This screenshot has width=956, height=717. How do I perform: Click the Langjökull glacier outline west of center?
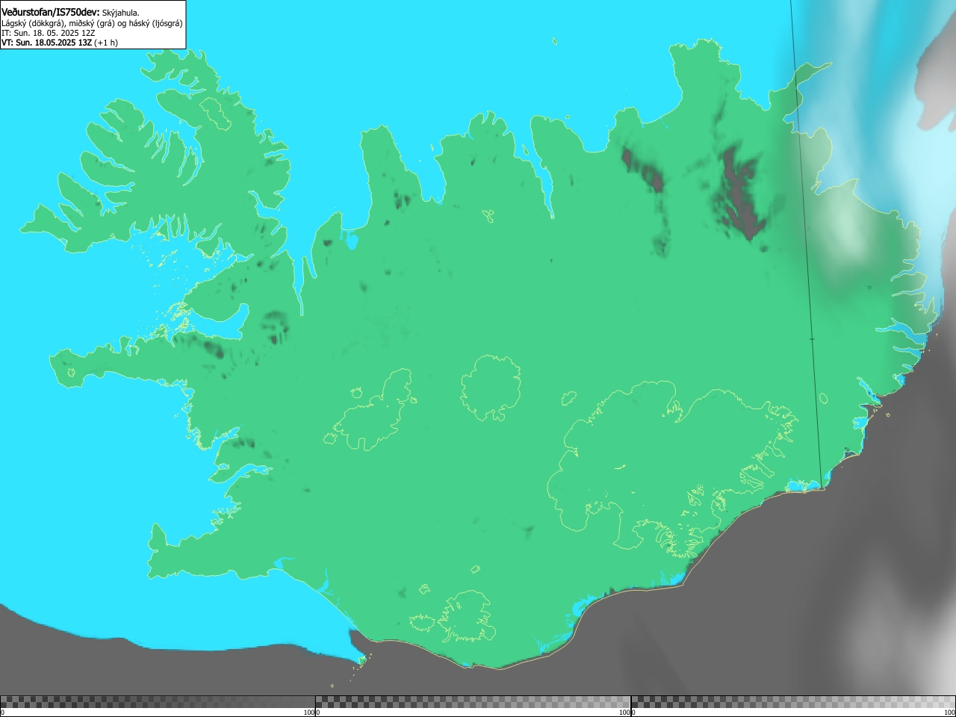pos(373,409)
